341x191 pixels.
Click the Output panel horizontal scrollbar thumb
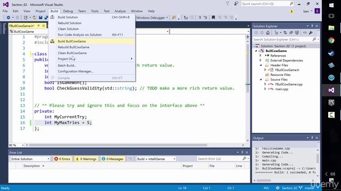[264, 180]
